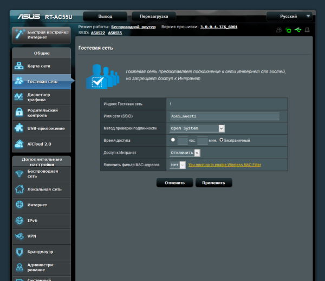Click the printer status icon in header
This screenshot has width=325, height=281.
pos(307,30)
